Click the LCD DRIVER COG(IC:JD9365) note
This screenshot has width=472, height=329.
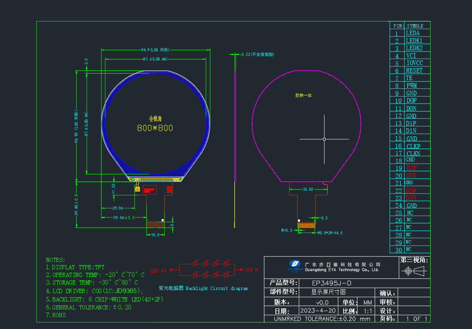pos(95,291)
